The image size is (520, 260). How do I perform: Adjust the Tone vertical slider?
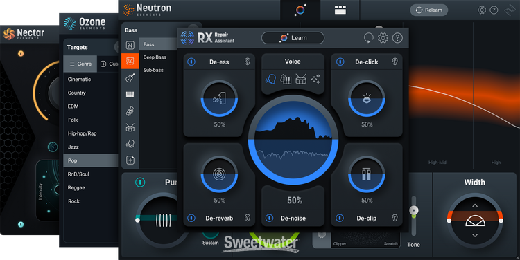[x=413, y=215]
